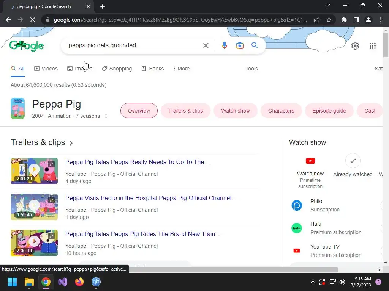Open the Chrome three-dot menu
The image size is (389, 291).
tap(381, 20)
